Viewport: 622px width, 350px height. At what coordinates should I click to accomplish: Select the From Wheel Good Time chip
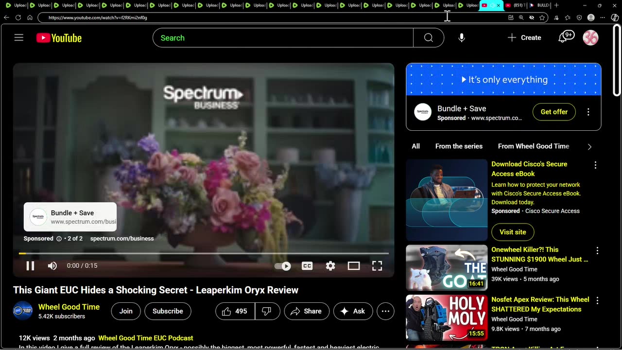tap(533, 146)
